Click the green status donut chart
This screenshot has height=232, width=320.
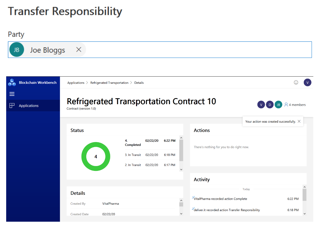point(96,156)
